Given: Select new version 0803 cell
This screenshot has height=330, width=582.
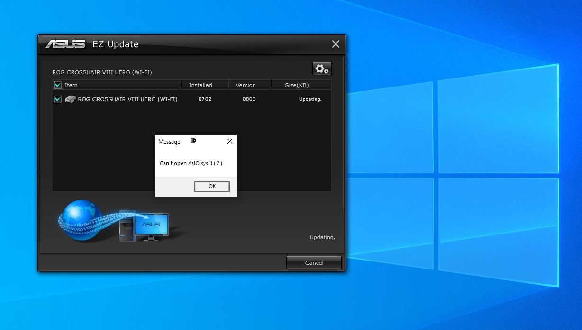Looking at the screenshot, I should pyautogui.click(x=249, y=99).
